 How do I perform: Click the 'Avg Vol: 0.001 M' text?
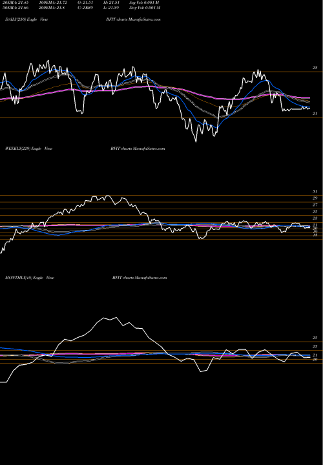144,3
